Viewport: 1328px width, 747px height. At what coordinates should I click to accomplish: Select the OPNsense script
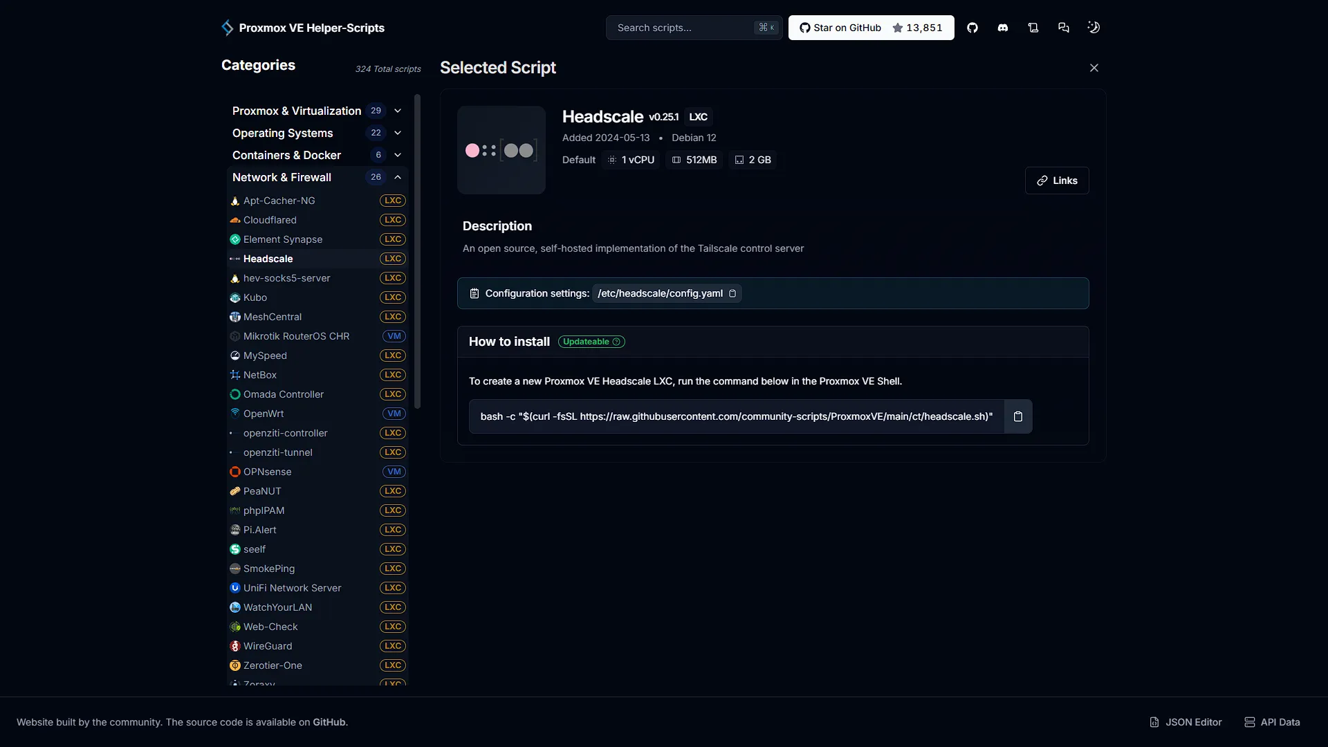pyautogui.click(x=318, y=472)
